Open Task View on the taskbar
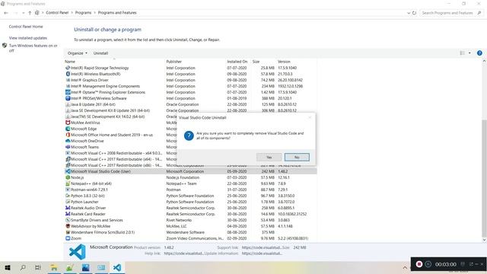Screen dimensions: 487x274 pyautogui.click(x=38, y=267)
